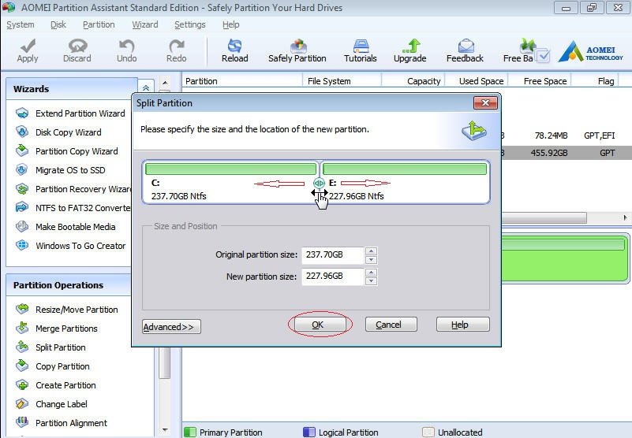The width and height of the screenshot is (632, 438).
Task: Start Migrate OS to SSD wizard
Action: tap(61, 170)
